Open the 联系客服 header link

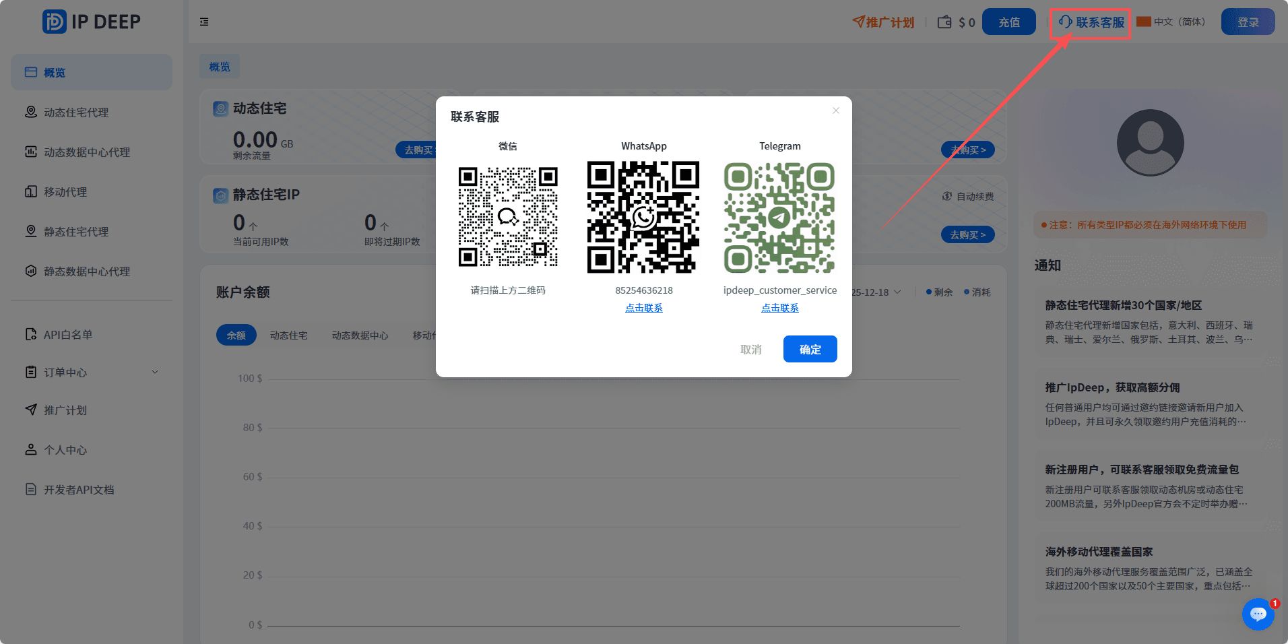click(1091, 22)
